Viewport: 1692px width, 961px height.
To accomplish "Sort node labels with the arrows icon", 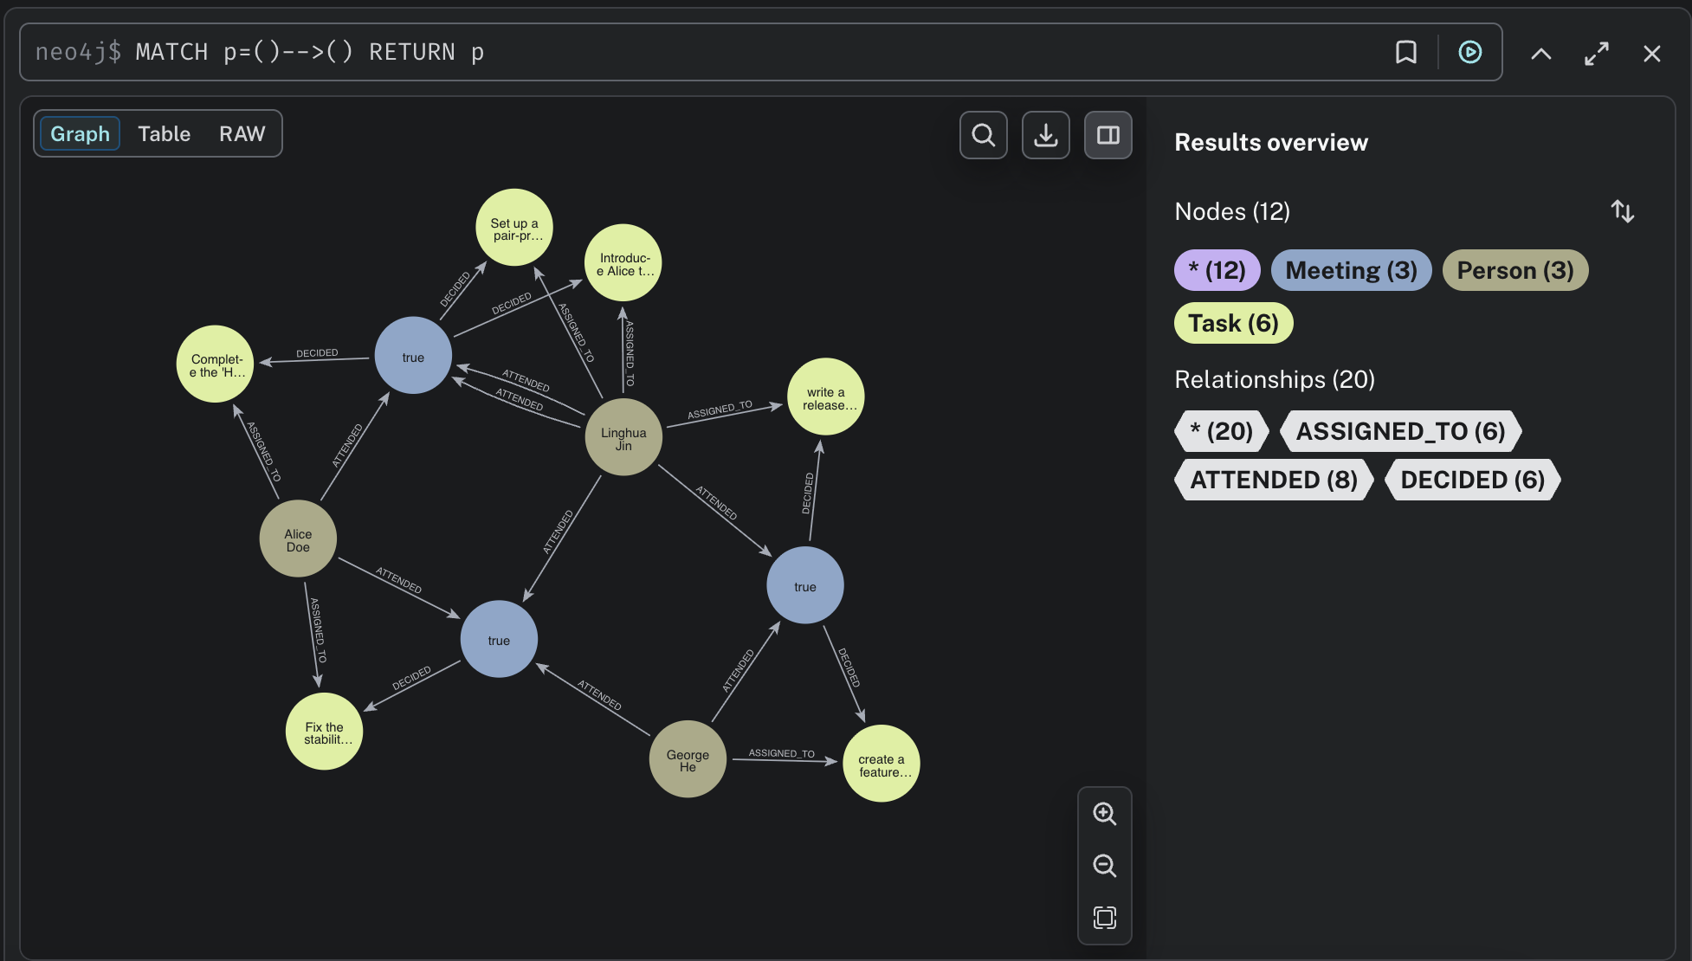I will (1623, 210).
